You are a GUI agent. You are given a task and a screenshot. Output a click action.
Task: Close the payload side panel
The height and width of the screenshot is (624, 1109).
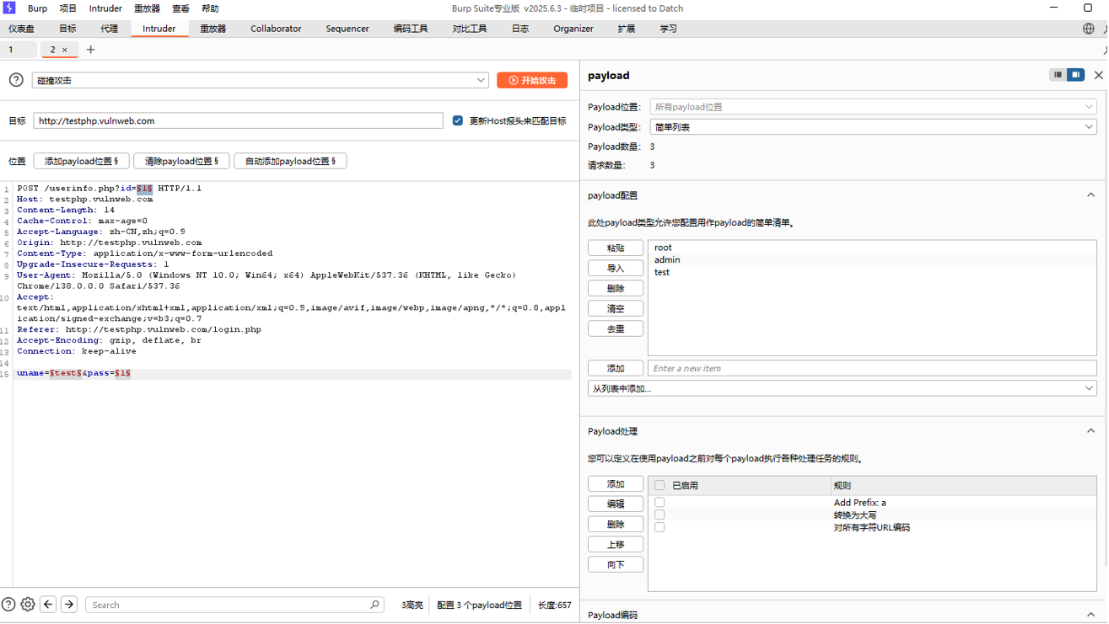click(1098, 75)
